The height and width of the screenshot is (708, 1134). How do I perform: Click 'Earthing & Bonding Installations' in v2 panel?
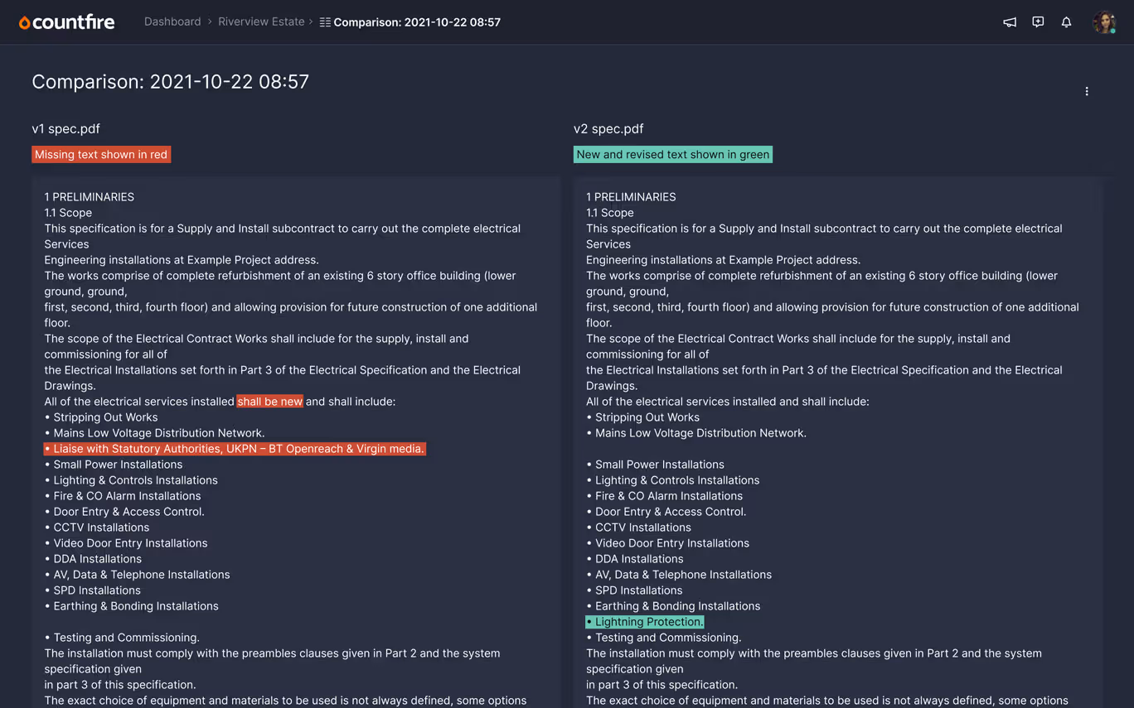pyautogui.click(x=677, y=606)
